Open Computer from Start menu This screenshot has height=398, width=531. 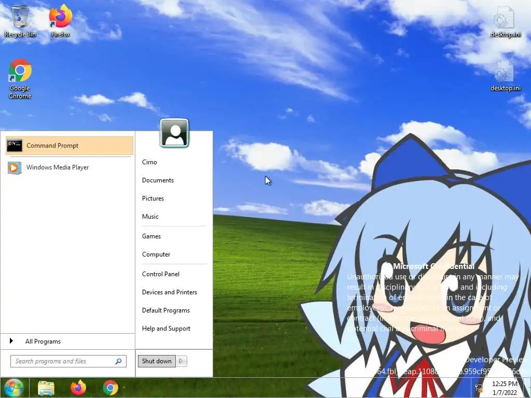[x=156, y=254]
